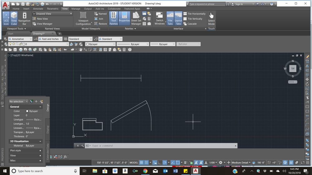Viewport: 312px width, 175px height.
Task: Open the Feet and Inches dimension style dropdown
Action: [x=50, y=39]
